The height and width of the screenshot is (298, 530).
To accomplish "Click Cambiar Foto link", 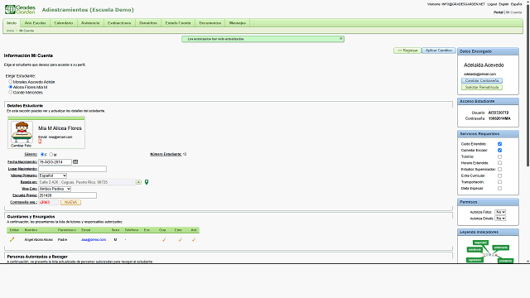I will click(x=21, y=146).
